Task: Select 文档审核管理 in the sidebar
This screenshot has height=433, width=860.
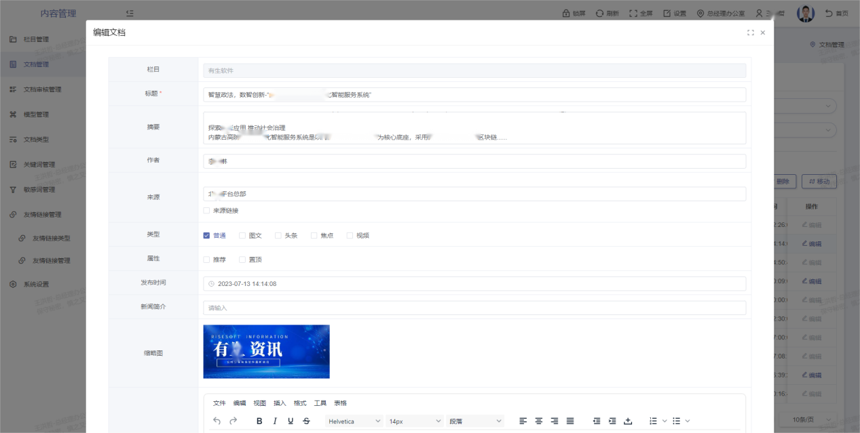Action: click(43, 89)
